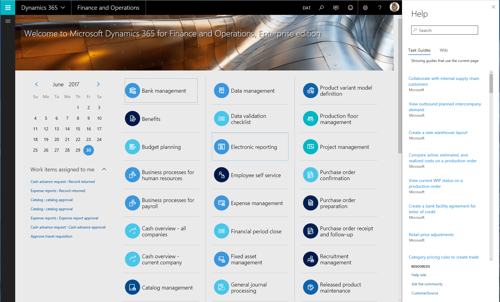Click the Expense management icon
Viewport: 500px width, 302px height.
(x=222, y=203)
